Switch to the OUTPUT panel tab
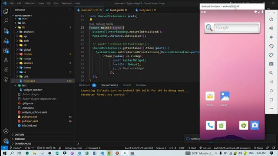 coord(127,85)
